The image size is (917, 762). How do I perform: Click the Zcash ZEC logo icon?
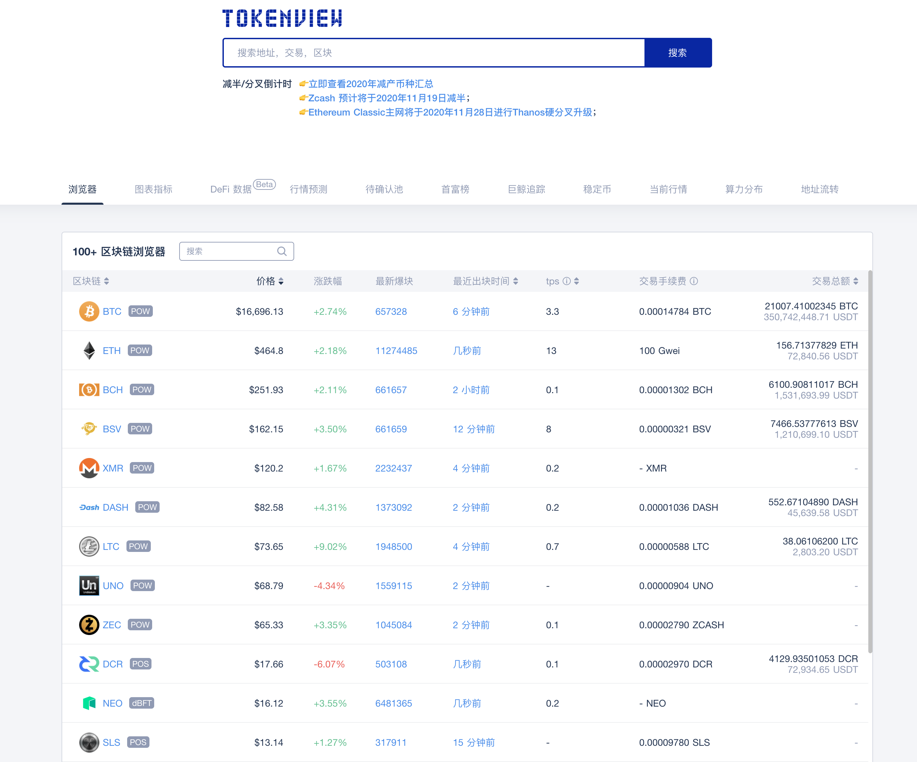(89, 625)
